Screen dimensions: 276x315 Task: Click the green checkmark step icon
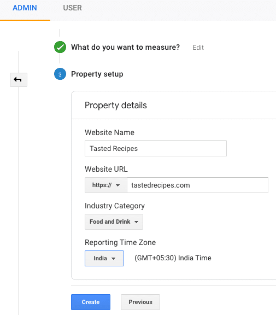click(60, 47)
